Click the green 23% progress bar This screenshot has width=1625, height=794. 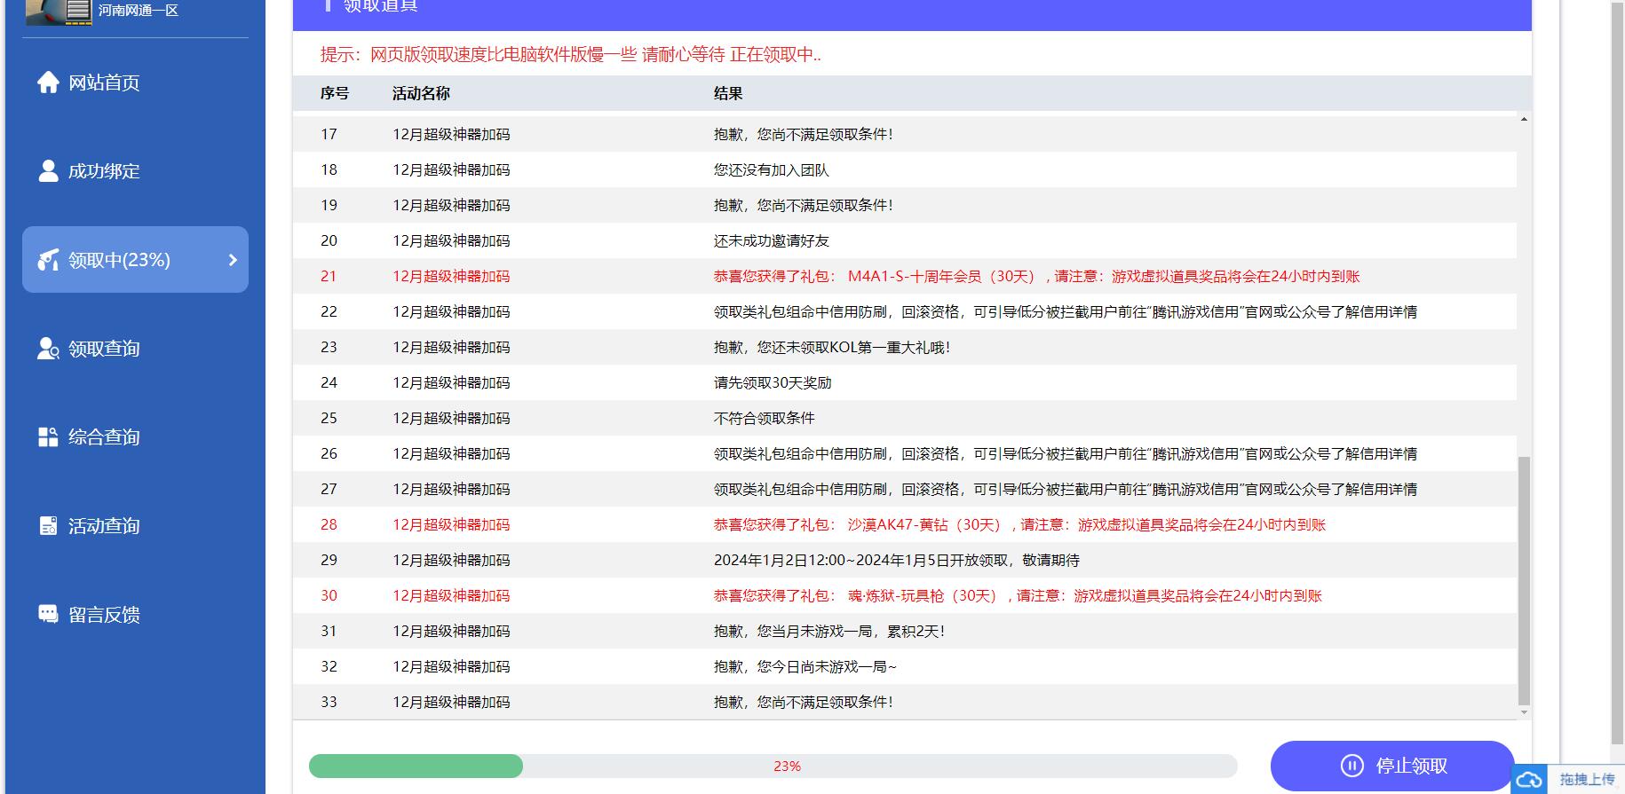416,766
